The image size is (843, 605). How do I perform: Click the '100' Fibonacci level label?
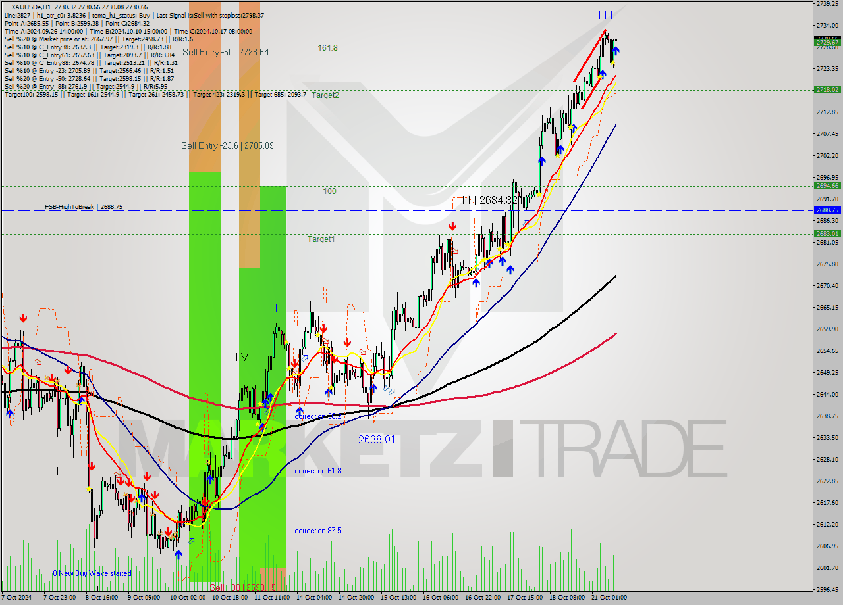[329, 191]
